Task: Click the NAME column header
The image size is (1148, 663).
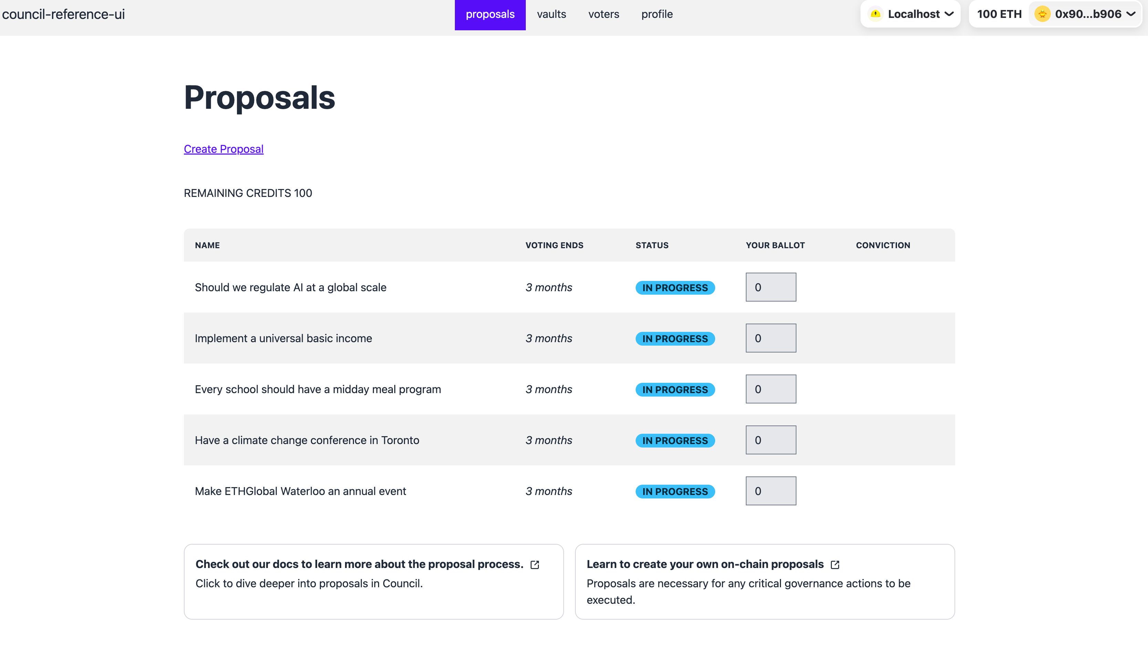Action: click(207, 245)
